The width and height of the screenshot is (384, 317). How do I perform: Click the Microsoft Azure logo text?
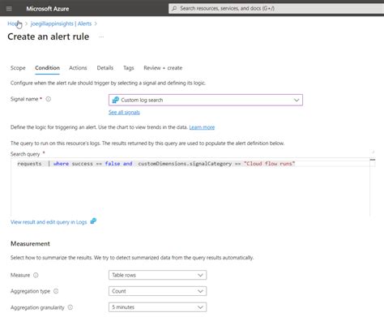pos(48,9)
